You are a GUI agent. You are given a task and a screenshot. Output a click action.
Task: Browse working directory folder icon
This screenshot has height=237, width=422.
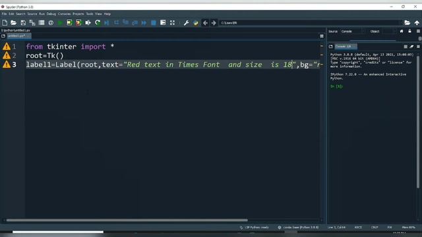(407, 23)
